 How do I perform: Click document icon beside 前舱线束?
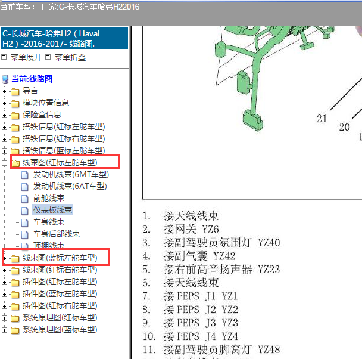[25, 199]
